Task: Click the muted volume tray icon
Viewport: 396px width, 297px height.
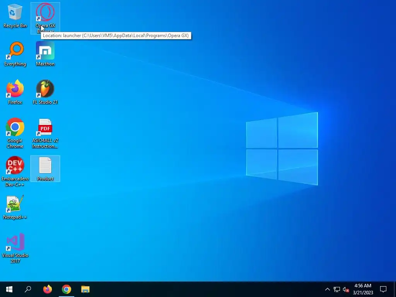Action: [x=346, y=289]
